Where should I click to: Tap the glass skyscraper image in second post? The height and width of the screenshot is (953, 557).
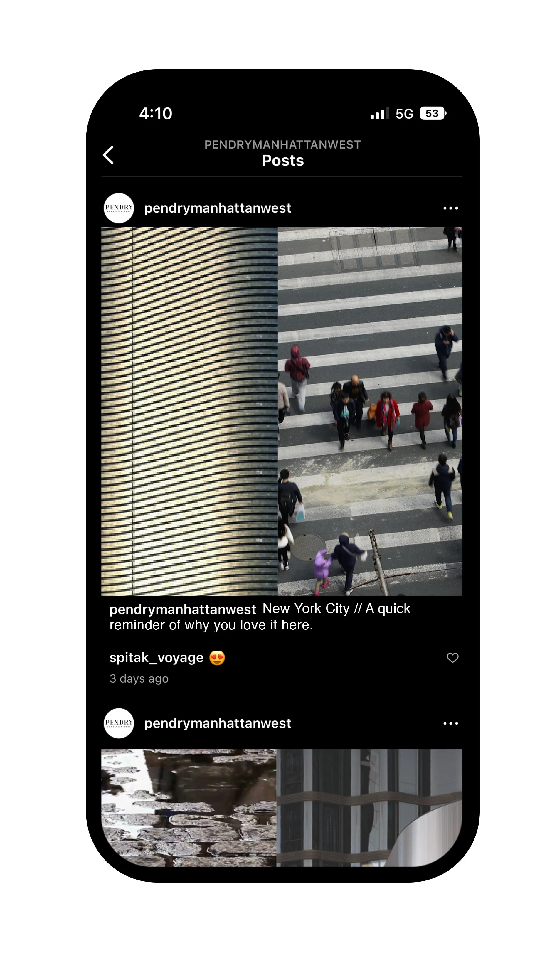369,808
